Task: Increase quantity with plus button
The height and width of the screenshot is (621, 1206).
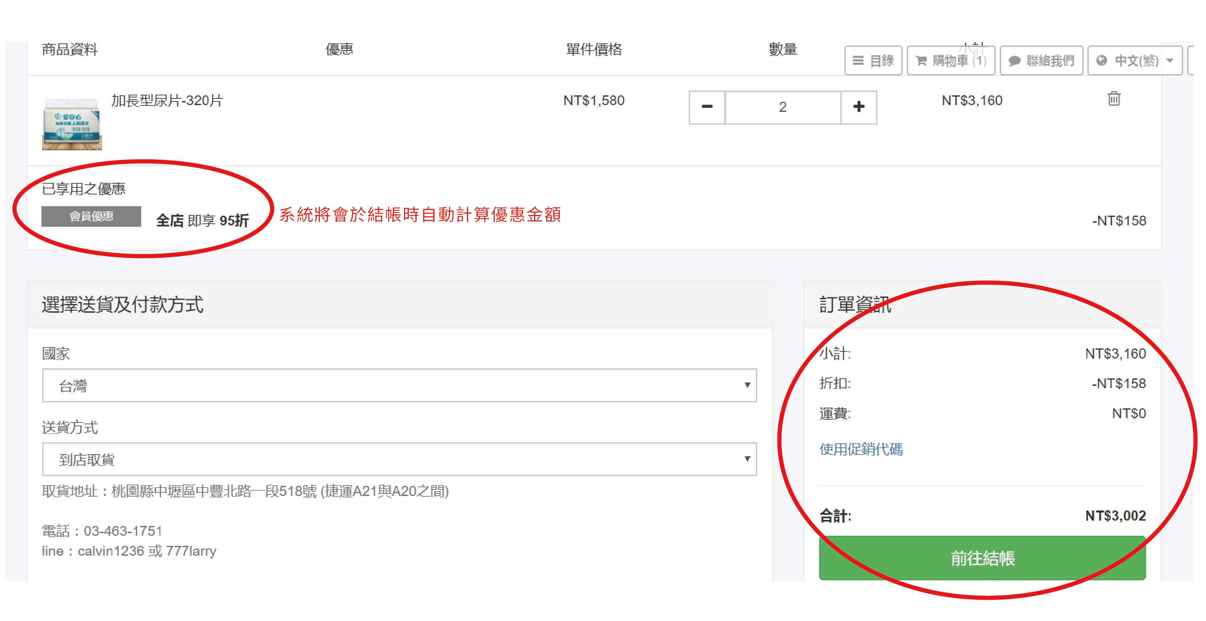Action: [x=859, y=107]
